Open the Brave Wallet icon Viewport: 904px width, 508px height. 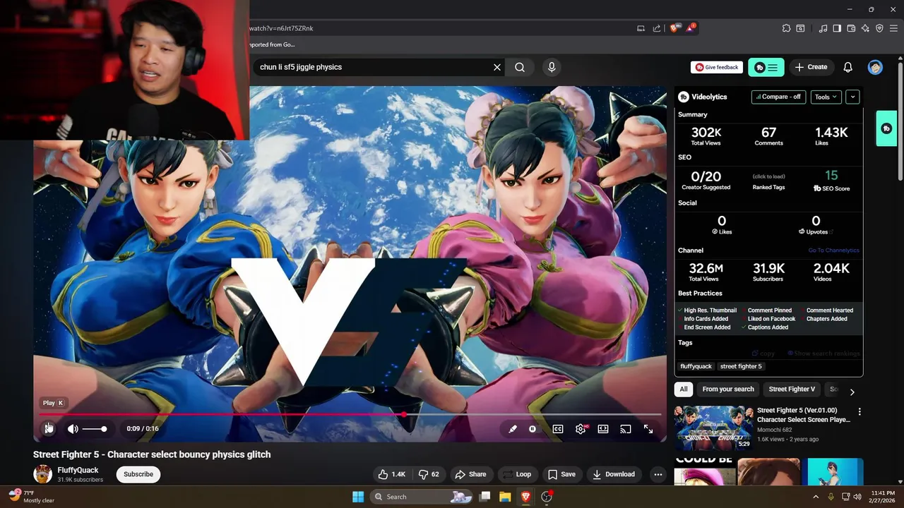click(x=852, y=28)
